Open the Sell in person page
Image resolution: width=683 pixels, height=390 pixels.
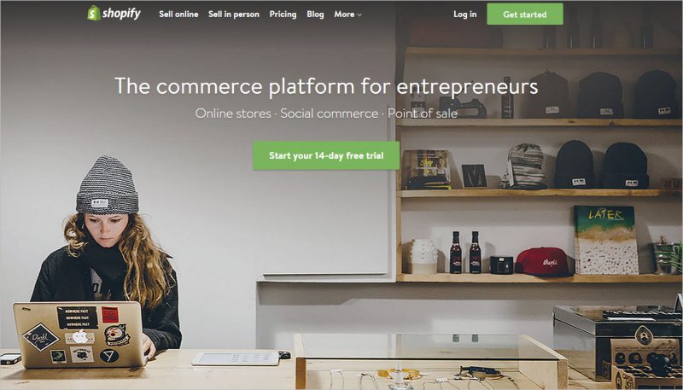233,15
